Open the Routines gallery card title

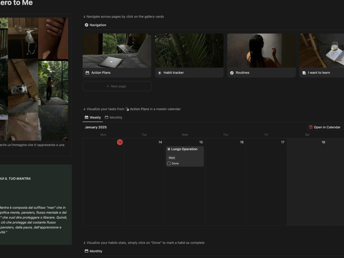[x=243, y=73]
